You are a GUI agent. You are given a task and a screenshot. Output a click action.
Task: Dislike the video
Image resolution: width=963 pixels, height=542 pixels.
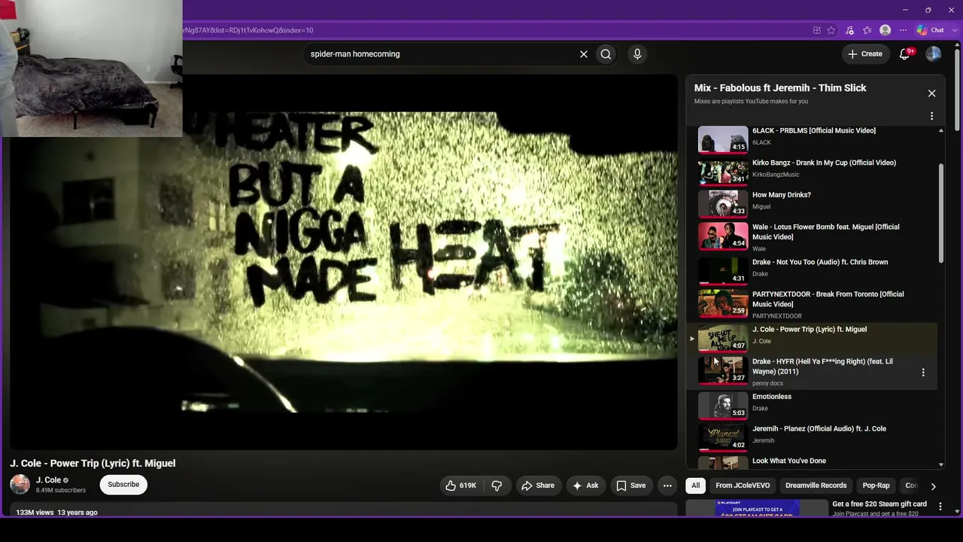(497, 486)
